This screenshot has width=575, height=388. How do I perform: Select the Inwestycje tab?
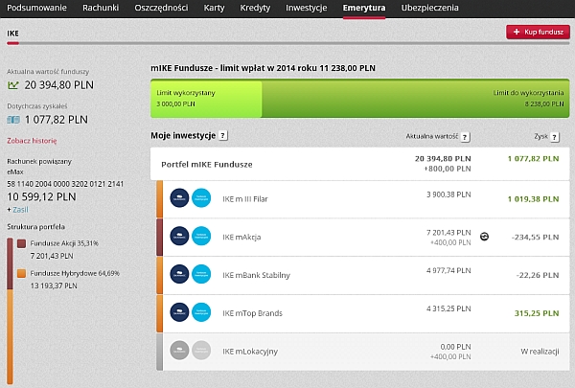click(307, 8)
